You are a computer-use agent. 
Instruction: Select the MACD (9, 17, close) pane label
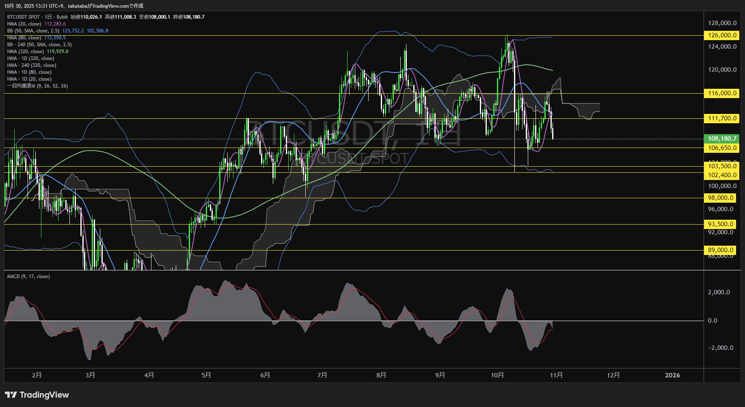point(28,276)
